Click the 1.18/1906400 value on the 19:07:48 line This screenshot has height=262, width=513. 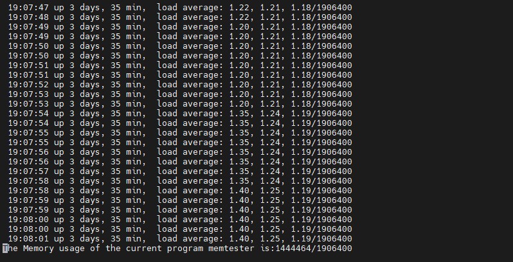[x=321, y=17]
